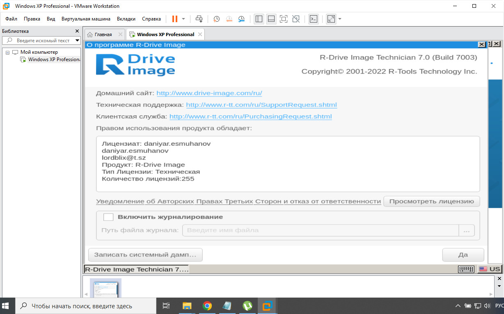Enable the Включить журналирование checkbox
This screenshot has height=314, width=504.
click(108, 217)
